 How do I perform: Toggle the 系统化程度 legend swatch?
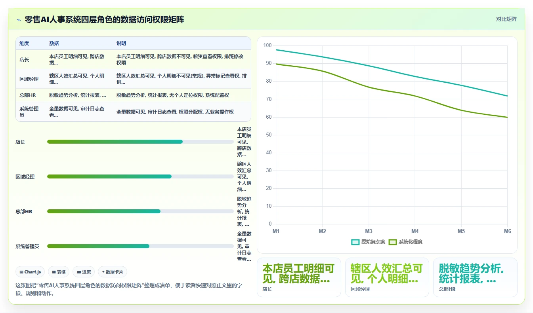pyautogui.click(x=393, y=242)
